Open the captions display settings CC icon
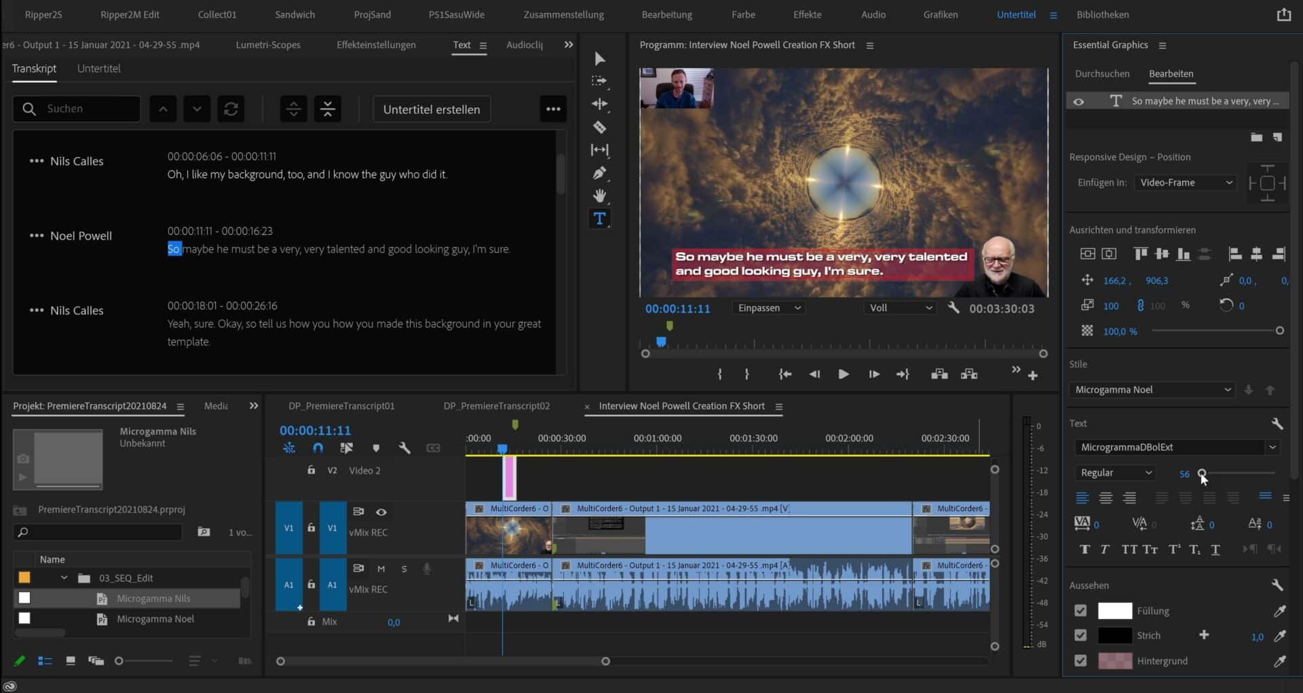Screen dimensions: 1303x693 pos(433,448)
